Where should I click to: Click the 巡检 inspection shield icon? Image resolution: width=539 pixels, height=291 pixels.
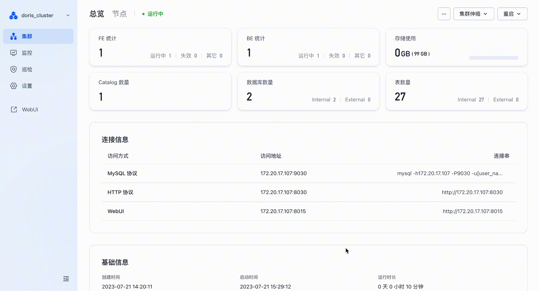click(x=13, y=69)
